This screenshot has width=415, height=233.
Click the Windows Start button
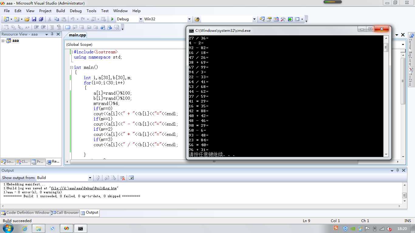(8, 228)
